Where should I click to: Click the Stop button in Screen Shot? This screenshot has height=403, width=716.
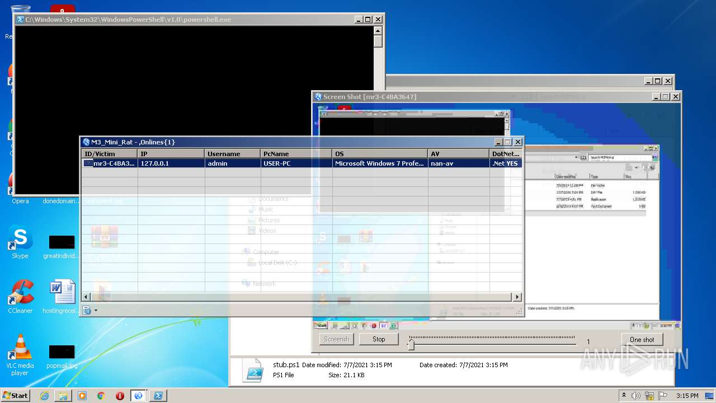click(379, 339)
